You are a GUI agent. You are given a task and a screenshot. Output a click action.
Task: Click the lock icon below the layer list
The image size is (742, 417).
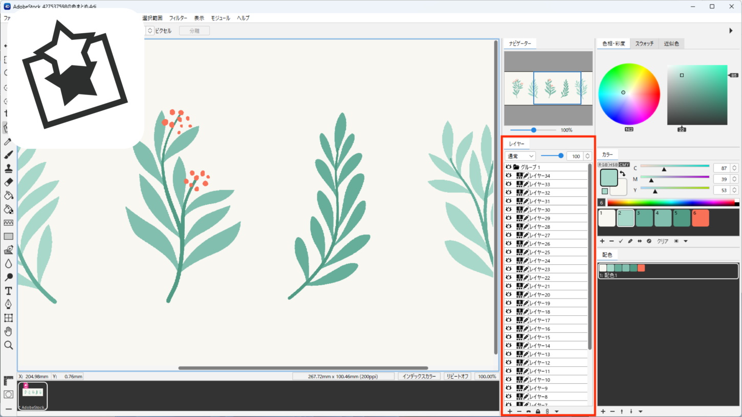[x=538, y=411]
